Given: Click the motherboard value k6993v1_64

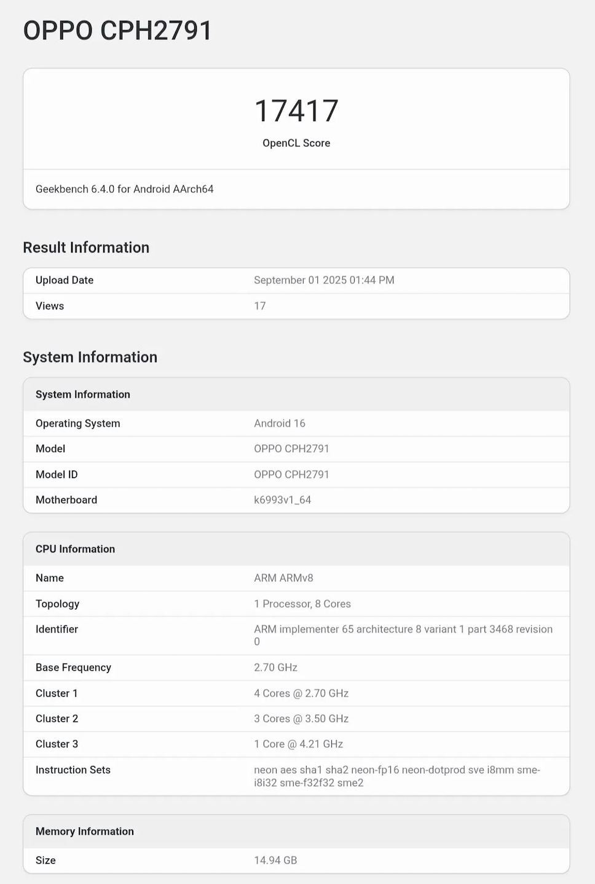Looking at the screenshot, I should tap(282, 500).
